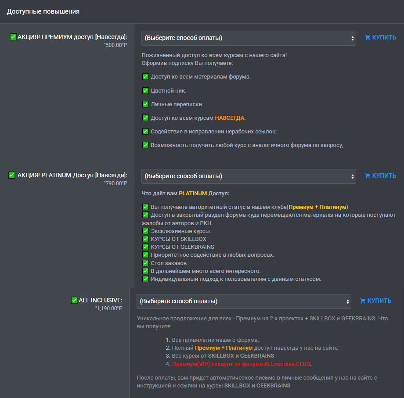
Task: Click the Доступные повышения section header
Action: (43, 11)
